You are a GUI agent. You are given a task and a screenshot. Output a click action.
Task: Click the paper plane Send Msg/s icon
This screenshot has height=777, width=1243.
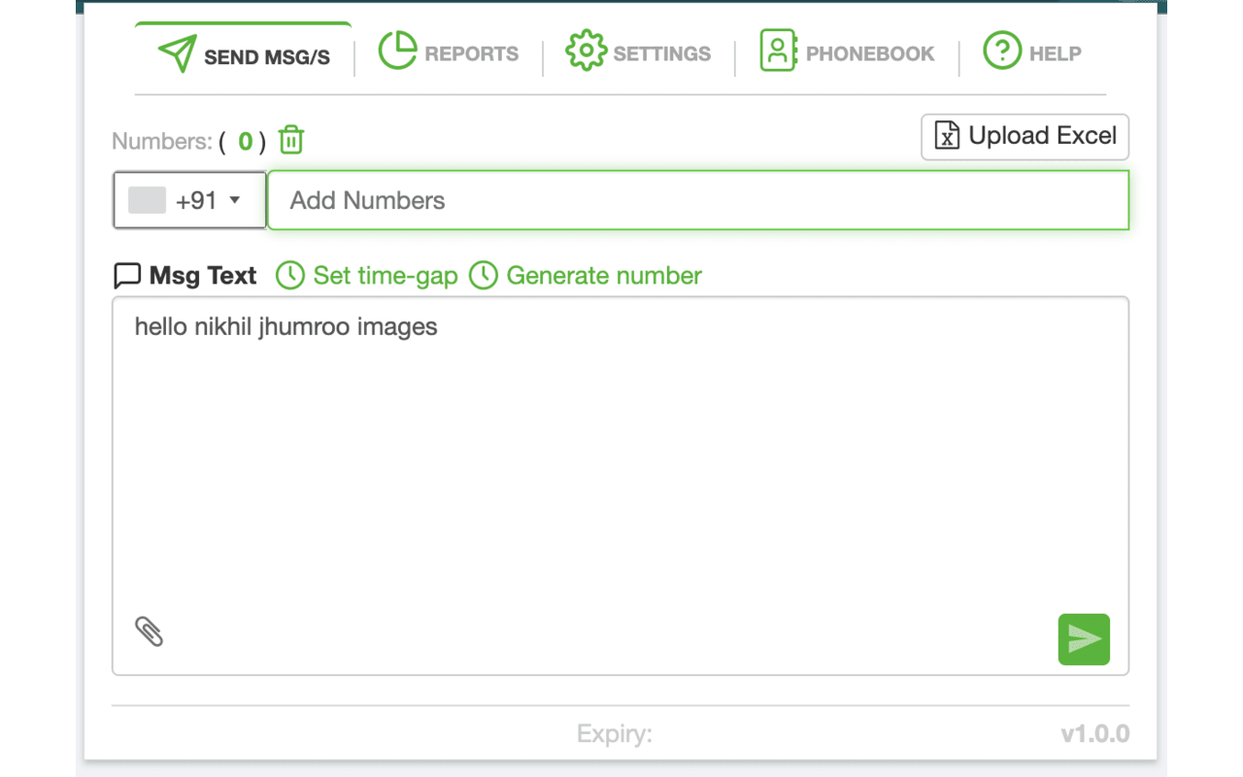[178, 54]
